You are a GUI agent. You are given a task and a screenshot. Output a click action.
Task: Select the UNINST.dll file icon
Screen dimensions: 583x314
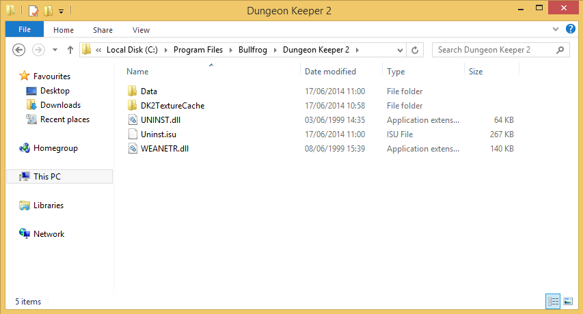click(x=133, y=120)
